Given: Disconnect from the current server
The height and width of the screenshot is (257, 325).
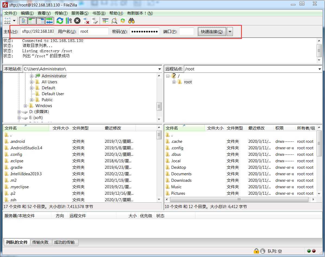Looking at the screenshot, I should (x=86, y=21).
